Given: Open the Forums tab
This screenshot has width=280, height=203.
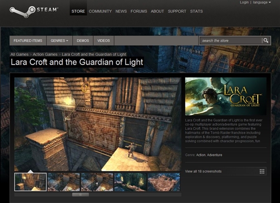Looking at the screenshot, I should coord(139,11).
